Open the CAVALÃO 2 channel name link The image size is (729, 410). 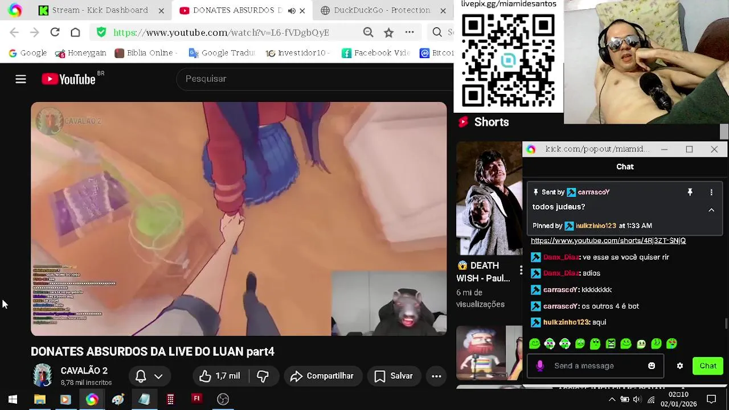pyautogui.click(x=84, y=371)
